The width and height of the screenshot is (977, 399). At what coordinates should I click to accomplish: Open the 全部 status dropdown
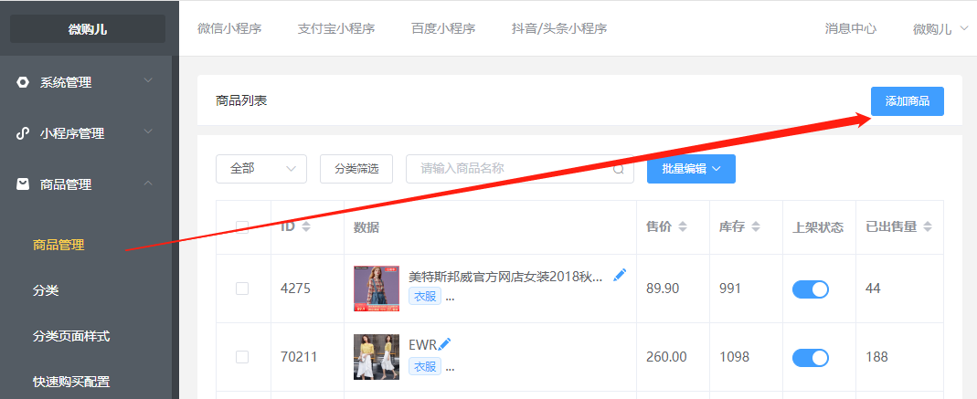point(261,169)
